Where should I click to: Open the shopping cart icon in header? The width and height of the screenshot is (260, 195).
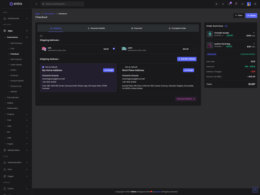pyautogui.click(x=229, y=4)
